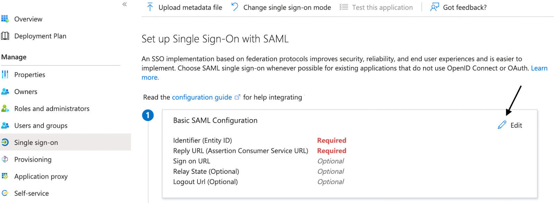Click Upload metadata file
Screen dimensions: 554x203
pos(185,7)
